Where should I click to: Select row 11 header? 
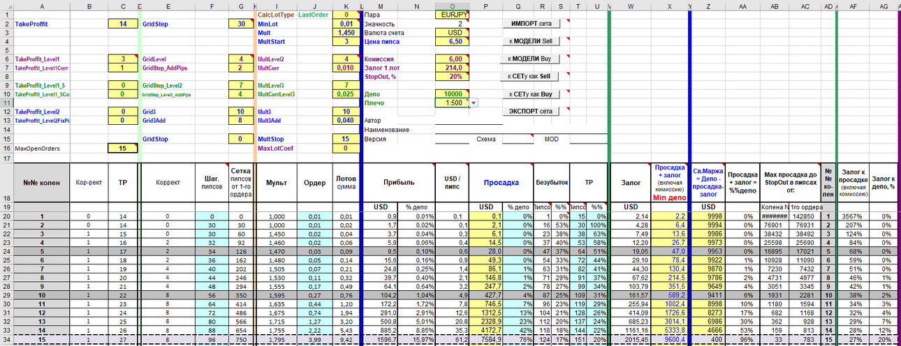coord(7,103)
